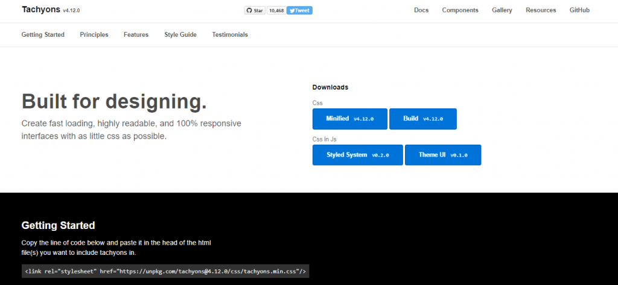Switch to the Principles tab
618x285 pixels.
point(94,35)
